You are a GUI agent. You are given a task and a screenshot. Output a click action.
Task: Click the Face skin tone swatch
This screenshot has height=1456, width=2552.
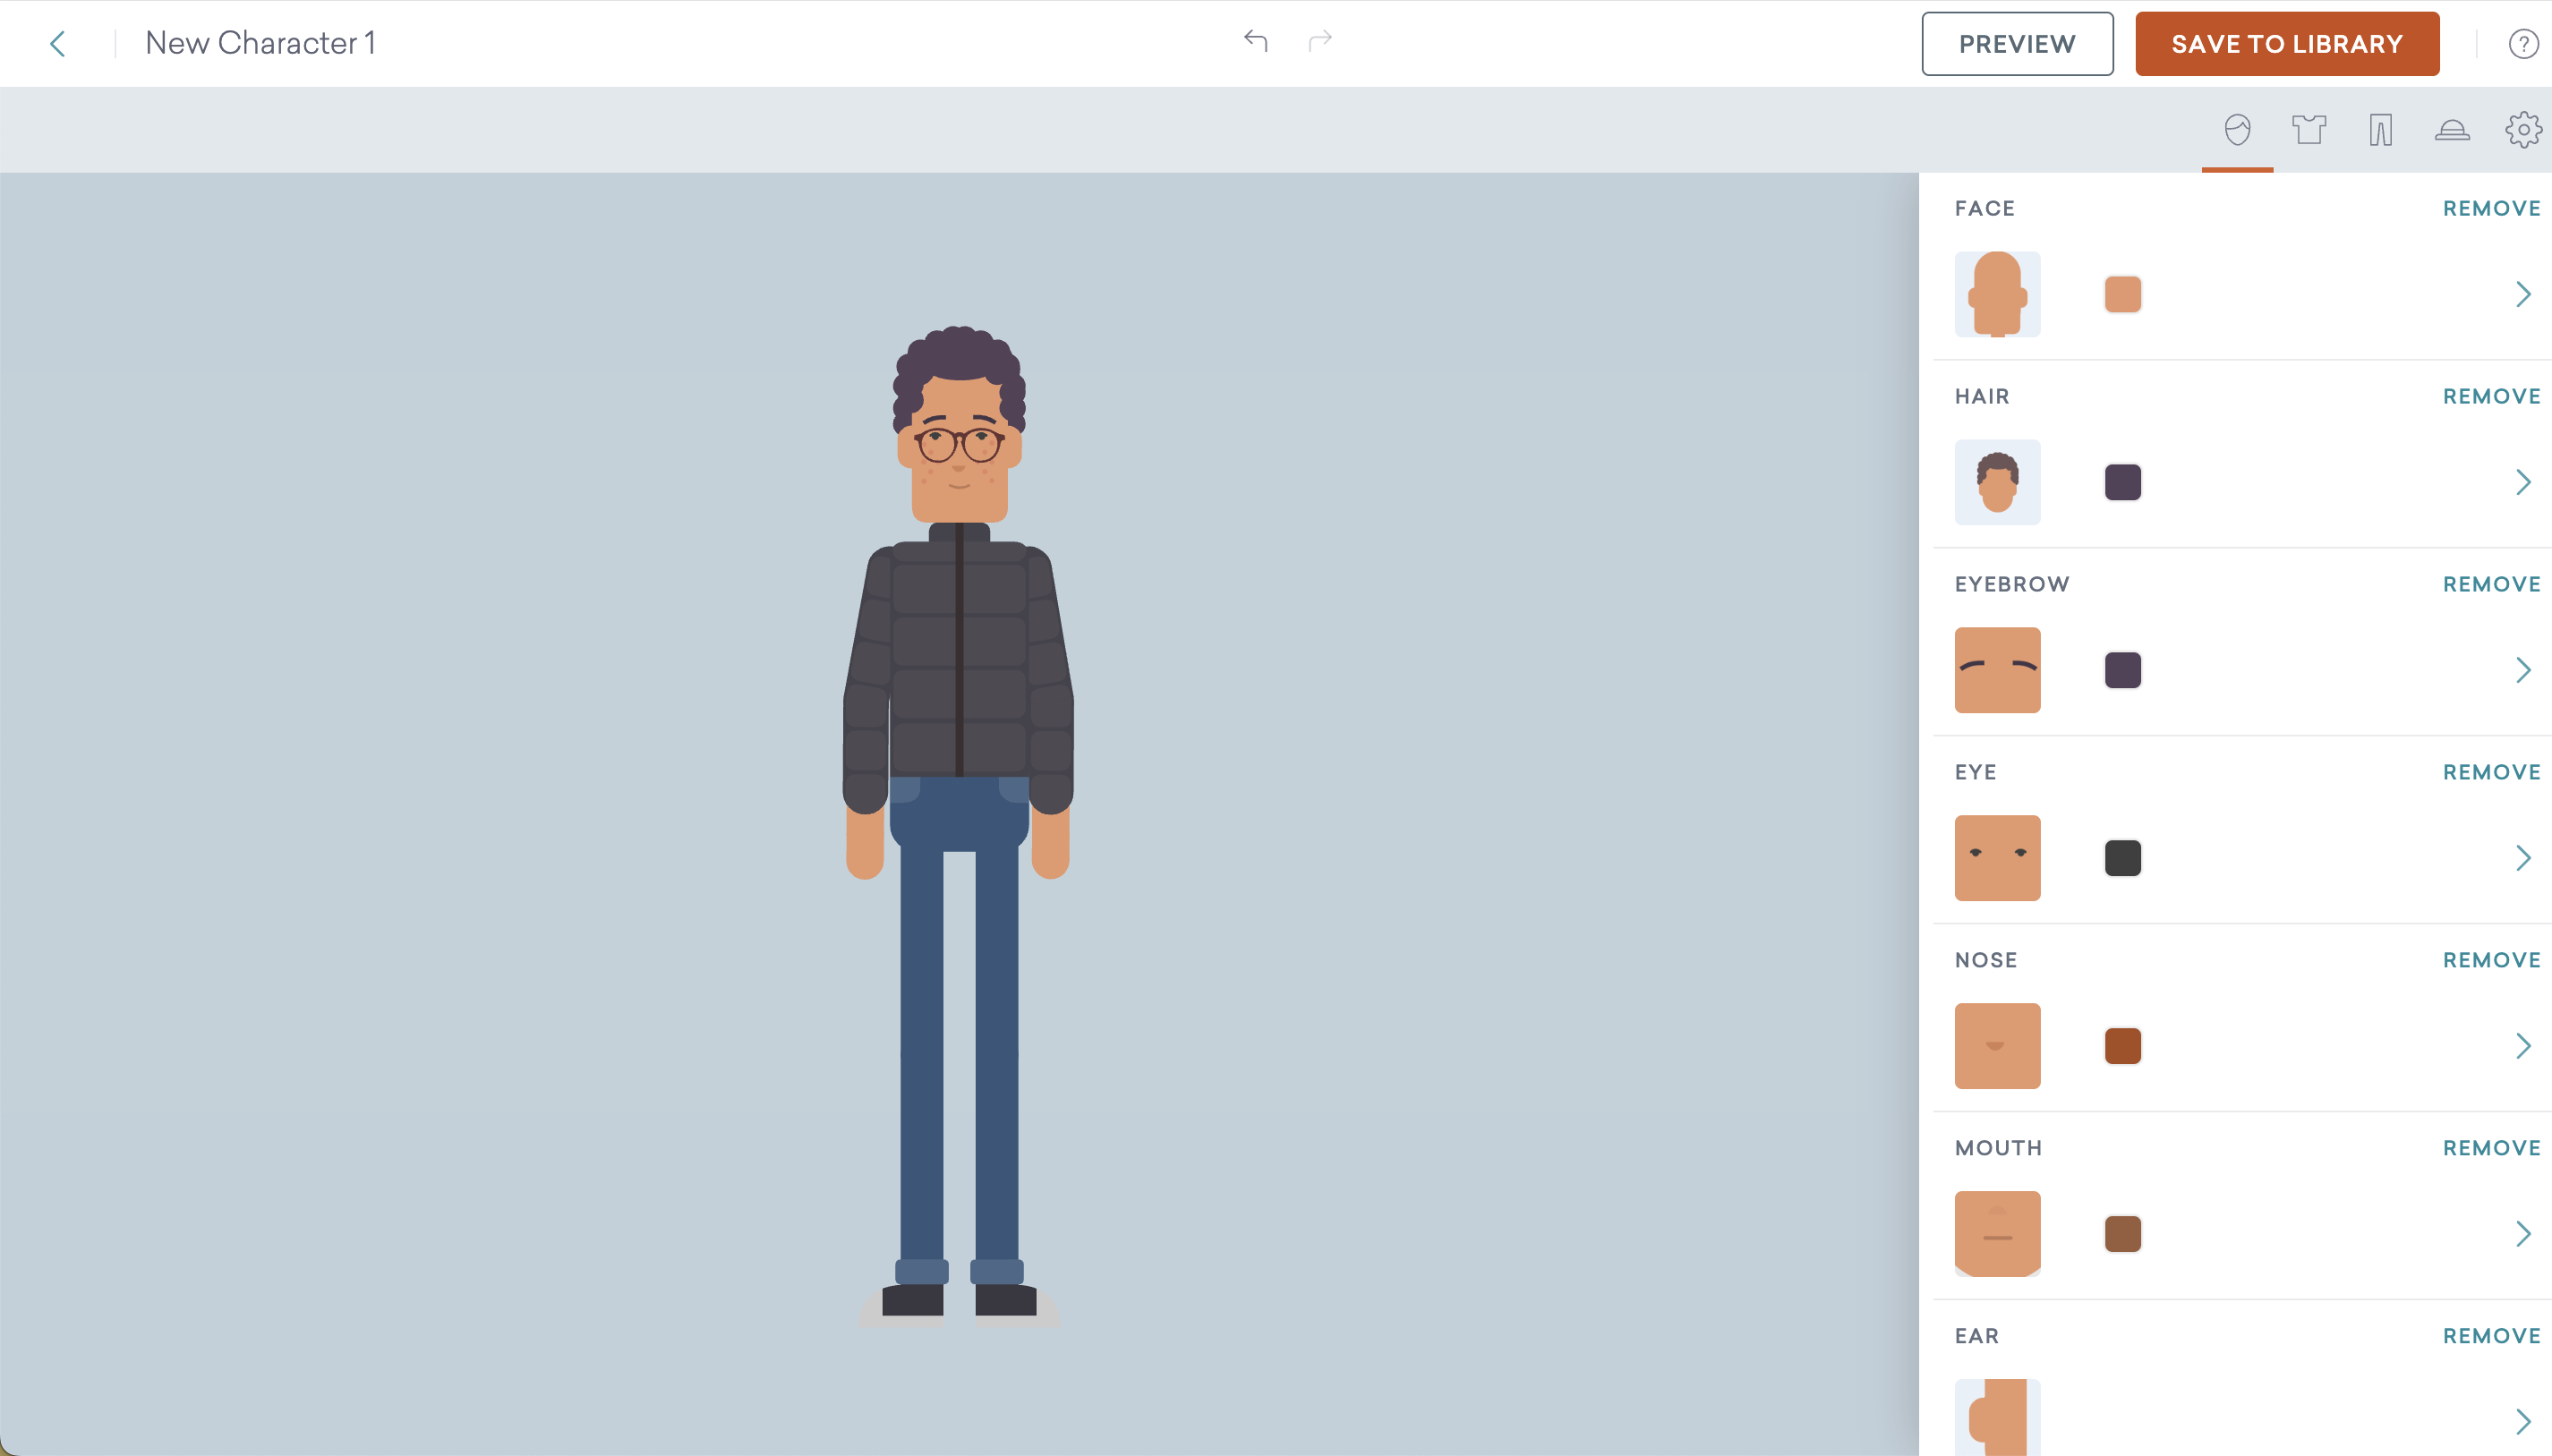point(2122,294)
